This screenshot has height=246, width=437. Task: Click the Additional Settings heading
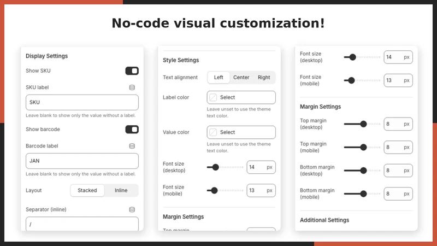tap(324, 220)
